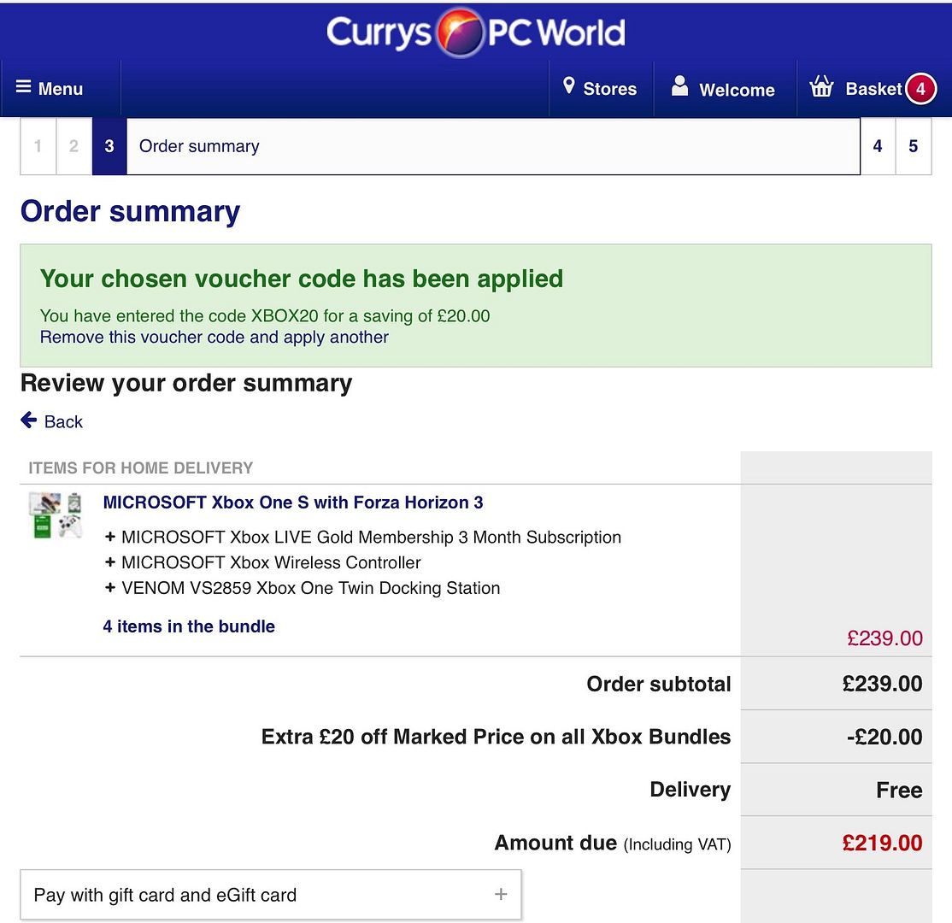952x923 pixels.
Task: Click the plus icon on gift card row
Action: click(x=501, y=894)
